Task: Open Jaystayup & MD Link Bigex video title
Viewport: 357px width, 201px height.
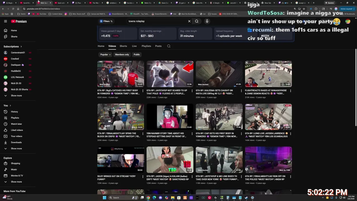Action: [x=217, y=178]
